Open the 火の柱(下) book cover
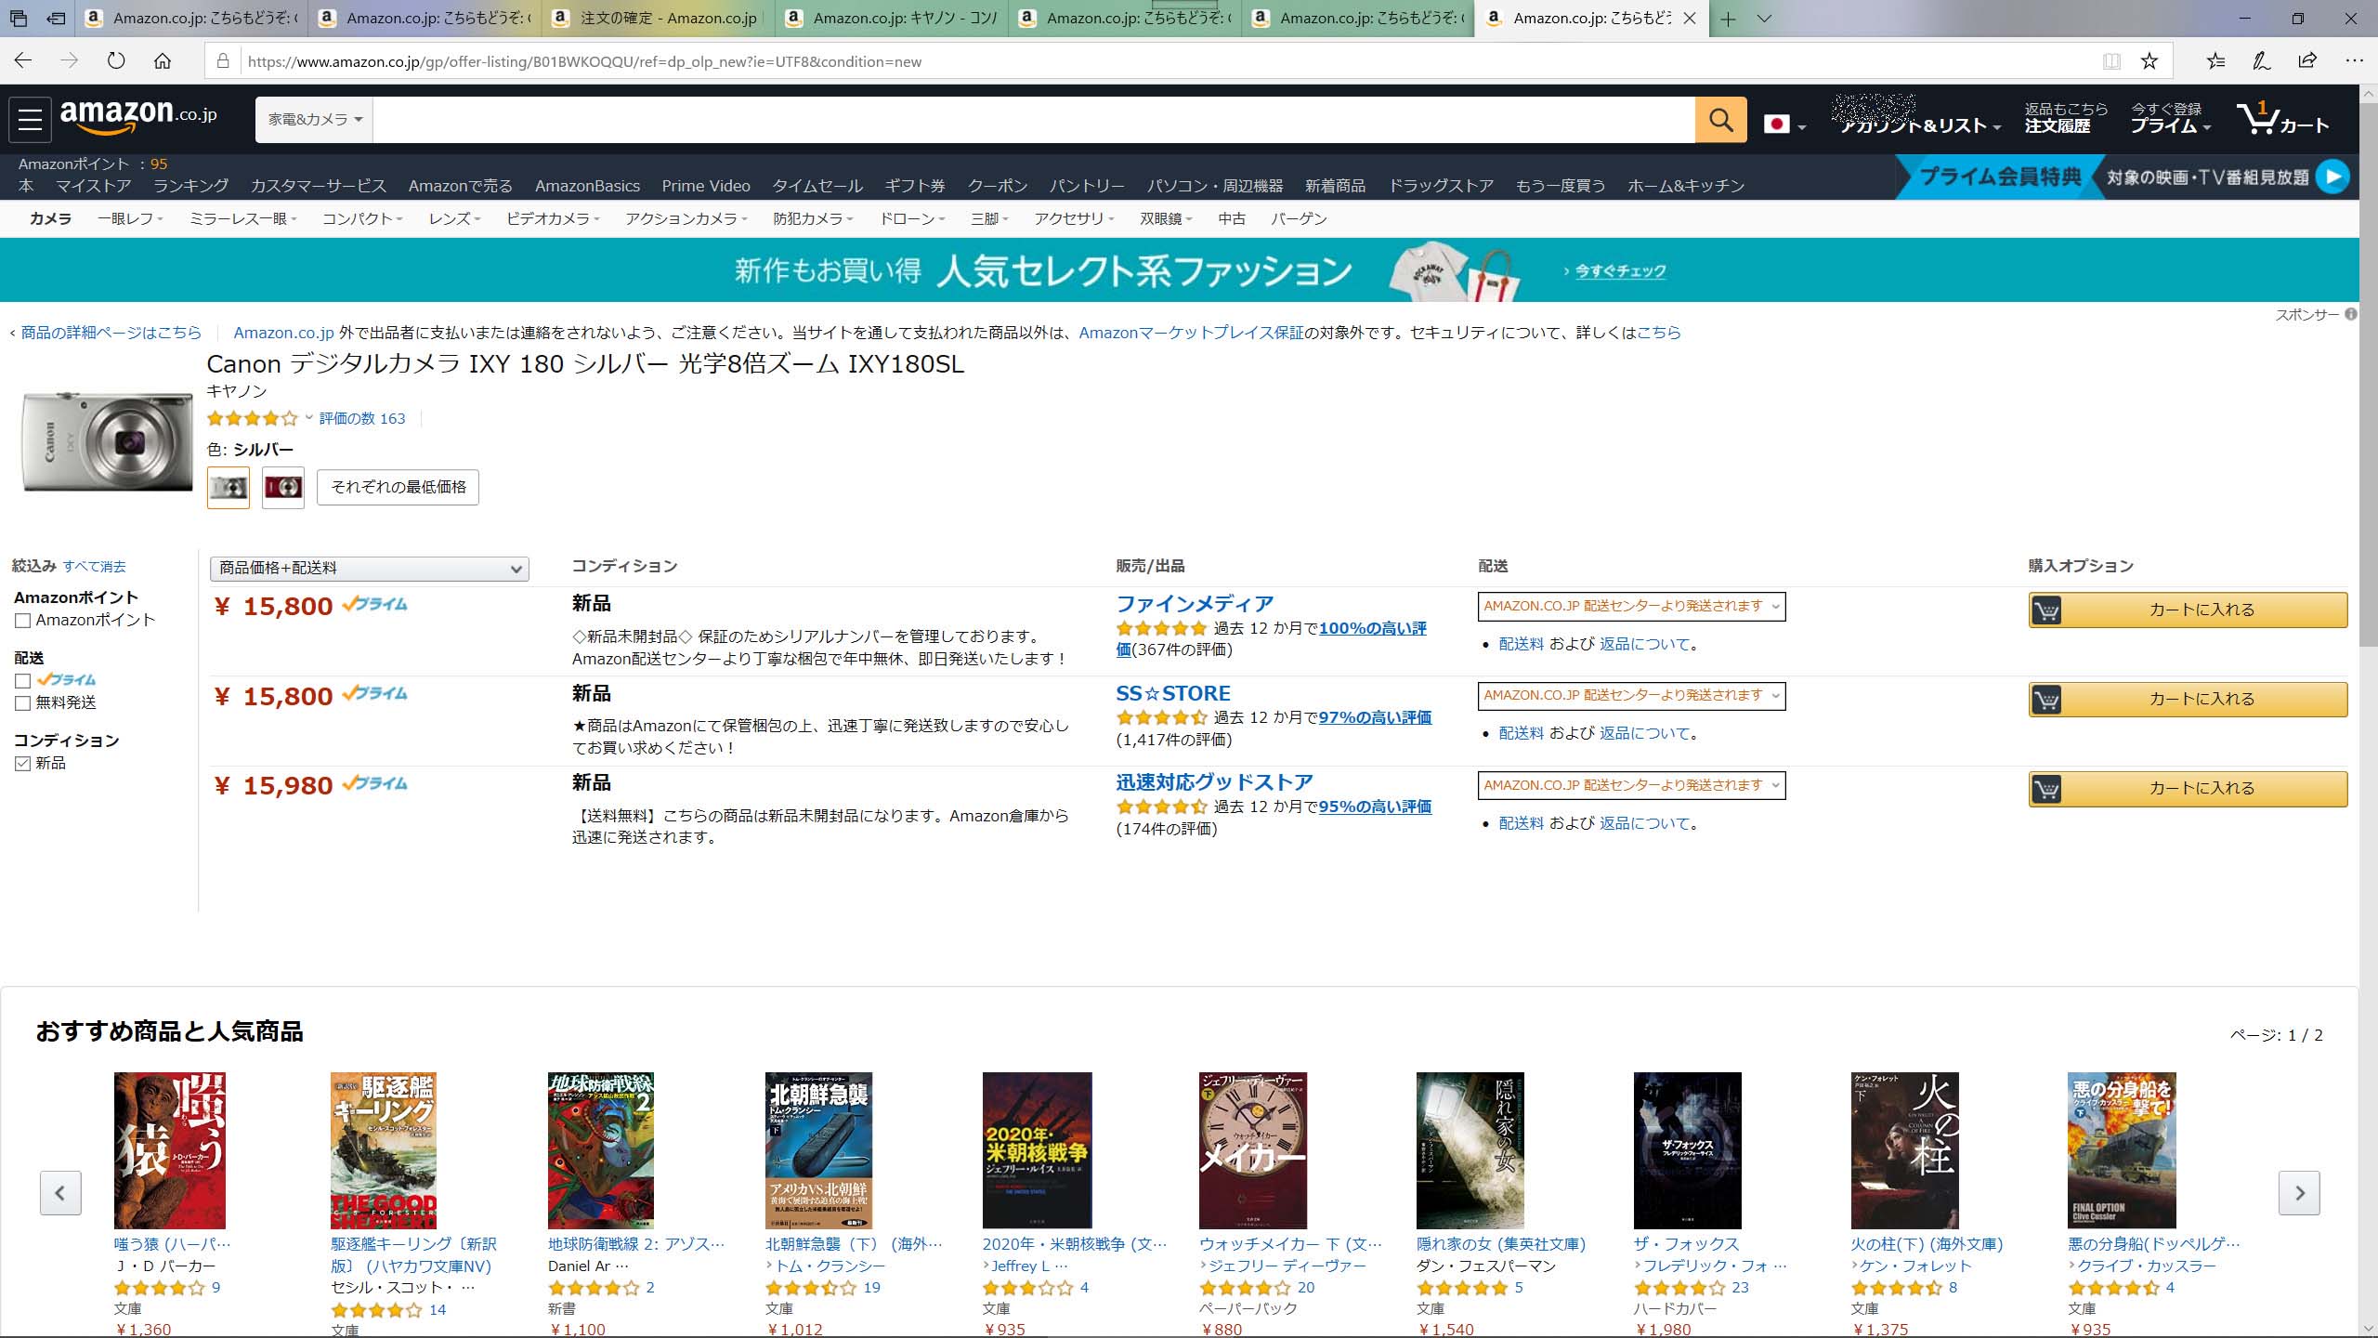 pyautogui.click(x=1904, y=1150)
